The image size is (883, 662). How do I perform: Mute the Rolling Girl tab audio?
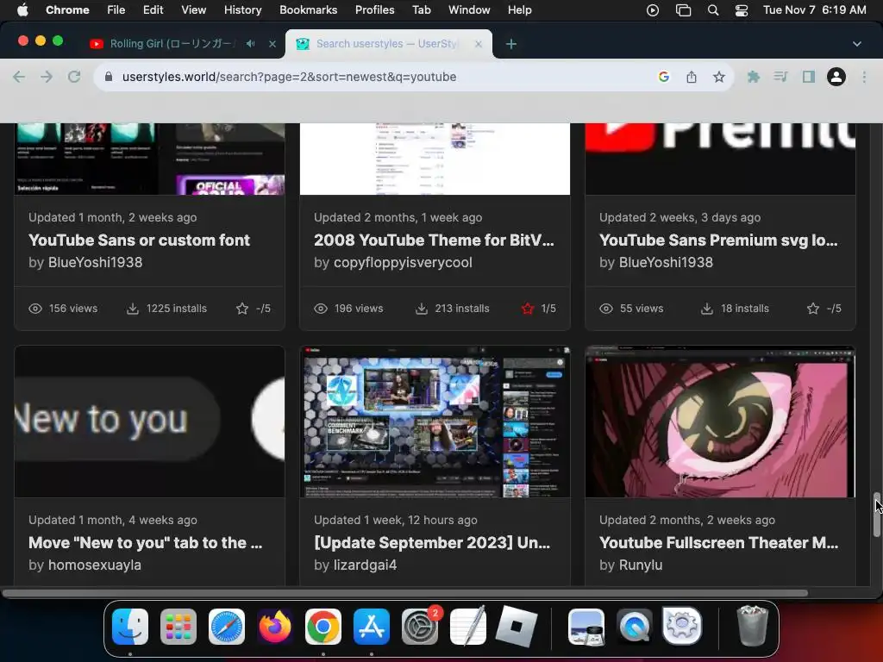tap(251, 43)
